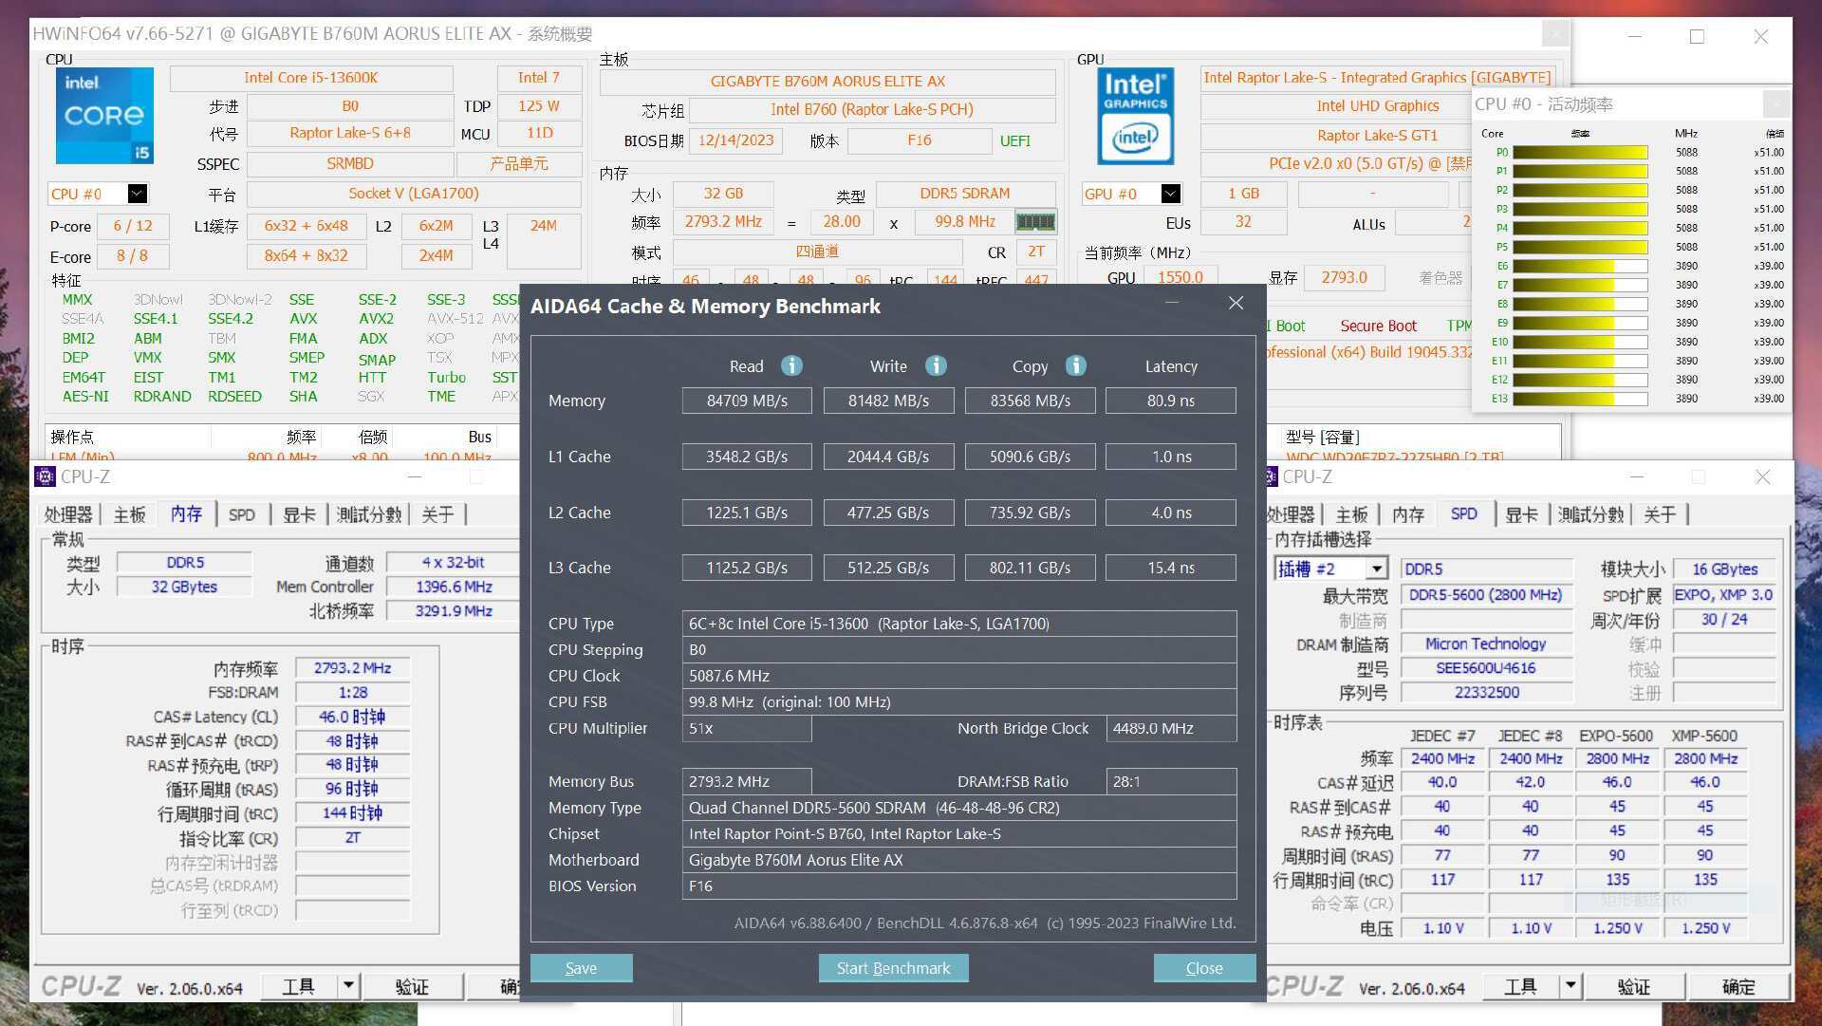
Task: Click the E6 core frequency bar
Action: (1580, 266)
